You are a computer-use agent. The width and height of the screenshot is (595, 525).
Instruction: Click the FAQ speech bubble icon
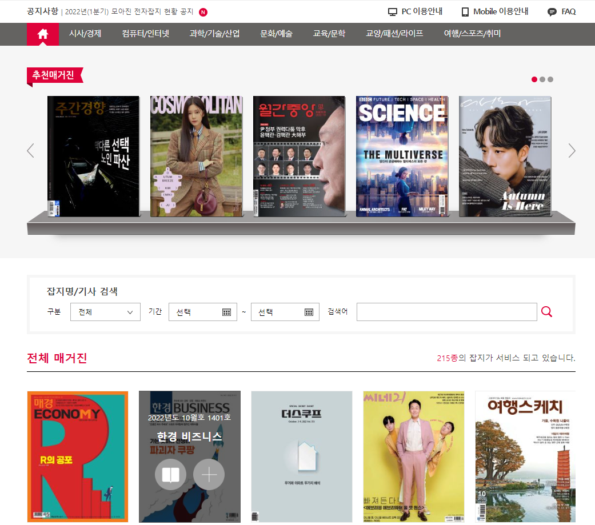[552, 12]
